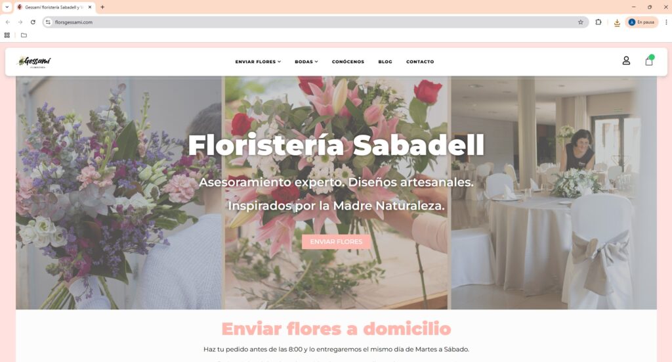Image resolution: width=672 pixels, height=362 pixels.
Task: Open the browser extensions puzzle icon
Action: click(598, 22)
